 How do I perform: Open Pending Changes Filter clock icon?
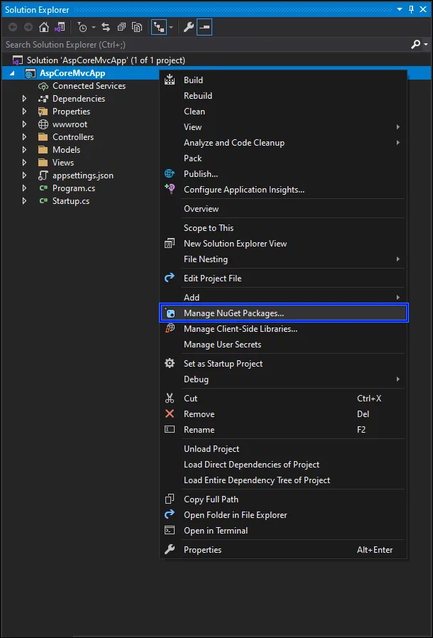tap(82, 27)
